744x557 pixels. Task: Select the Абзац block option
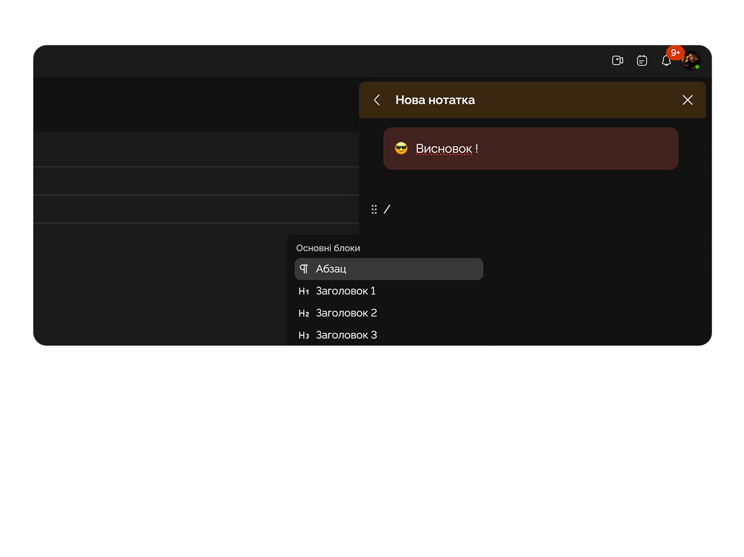point(389,269)
